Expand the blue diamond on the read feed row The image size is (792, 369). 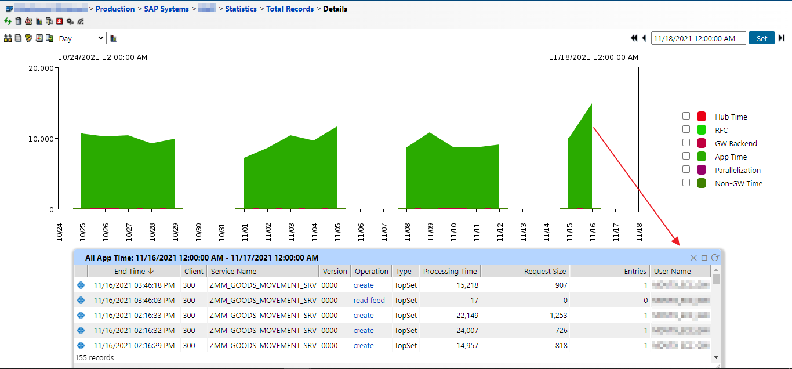click(x=81, y=300)
